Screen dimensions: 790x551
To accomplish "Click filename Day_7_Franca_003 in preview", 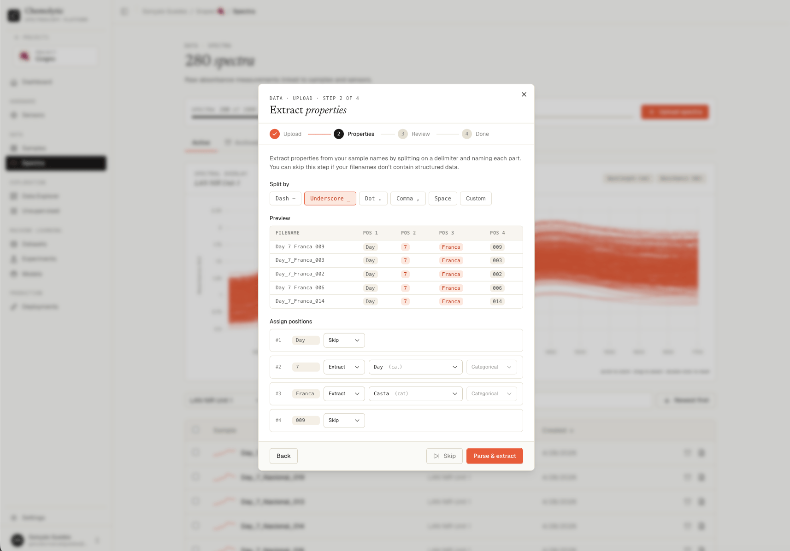I will click(300, 260).
